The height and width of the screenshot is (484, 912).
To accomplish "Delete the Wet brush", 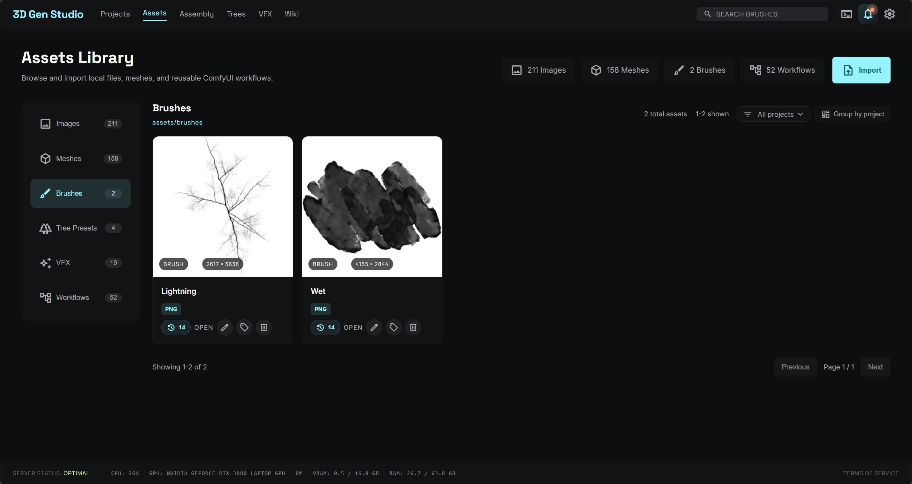I will 413,327.
